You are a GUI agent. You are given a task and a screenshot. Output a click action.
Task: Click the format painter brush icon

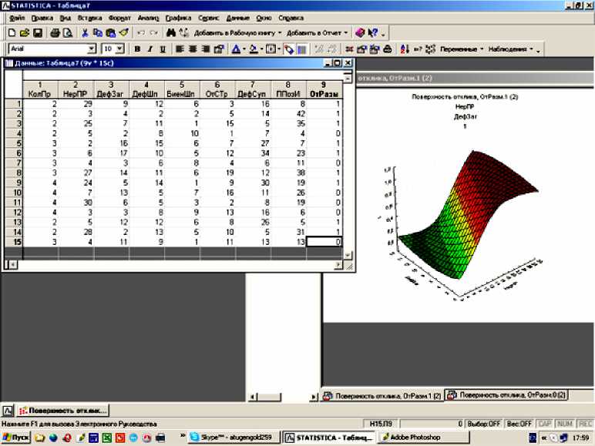[x=124, y=33]
